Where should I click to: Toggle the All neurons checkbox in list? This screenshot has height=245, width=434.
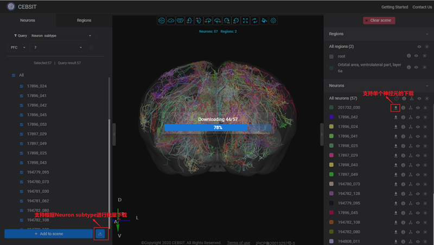[14, 75]
